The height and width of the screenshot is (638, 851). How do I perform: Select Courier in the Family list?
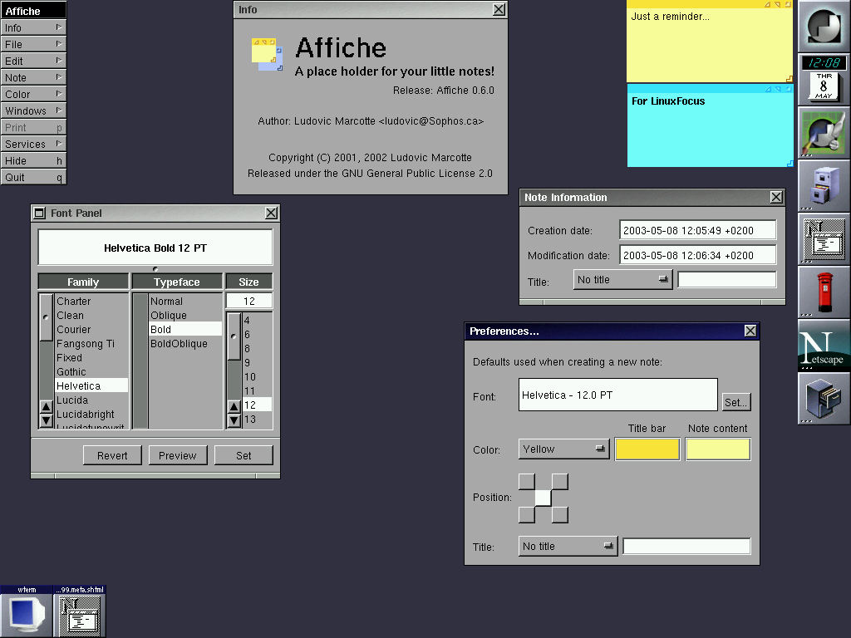tap(74, 330)
